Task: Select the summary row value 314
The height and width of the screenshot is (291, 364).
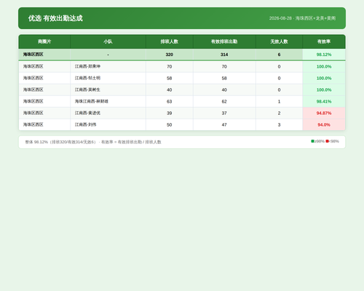Action: point(224,55)
